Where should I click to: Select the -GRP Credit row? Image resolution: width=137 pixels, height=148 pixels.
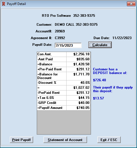[63, 103]
